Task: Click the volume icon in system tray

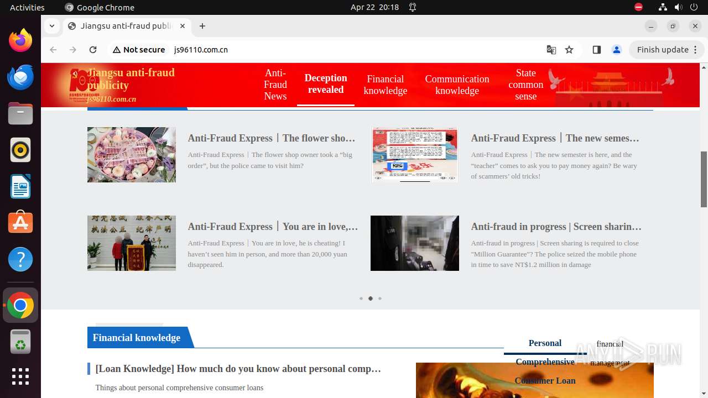Action: (x=678, y=7)
